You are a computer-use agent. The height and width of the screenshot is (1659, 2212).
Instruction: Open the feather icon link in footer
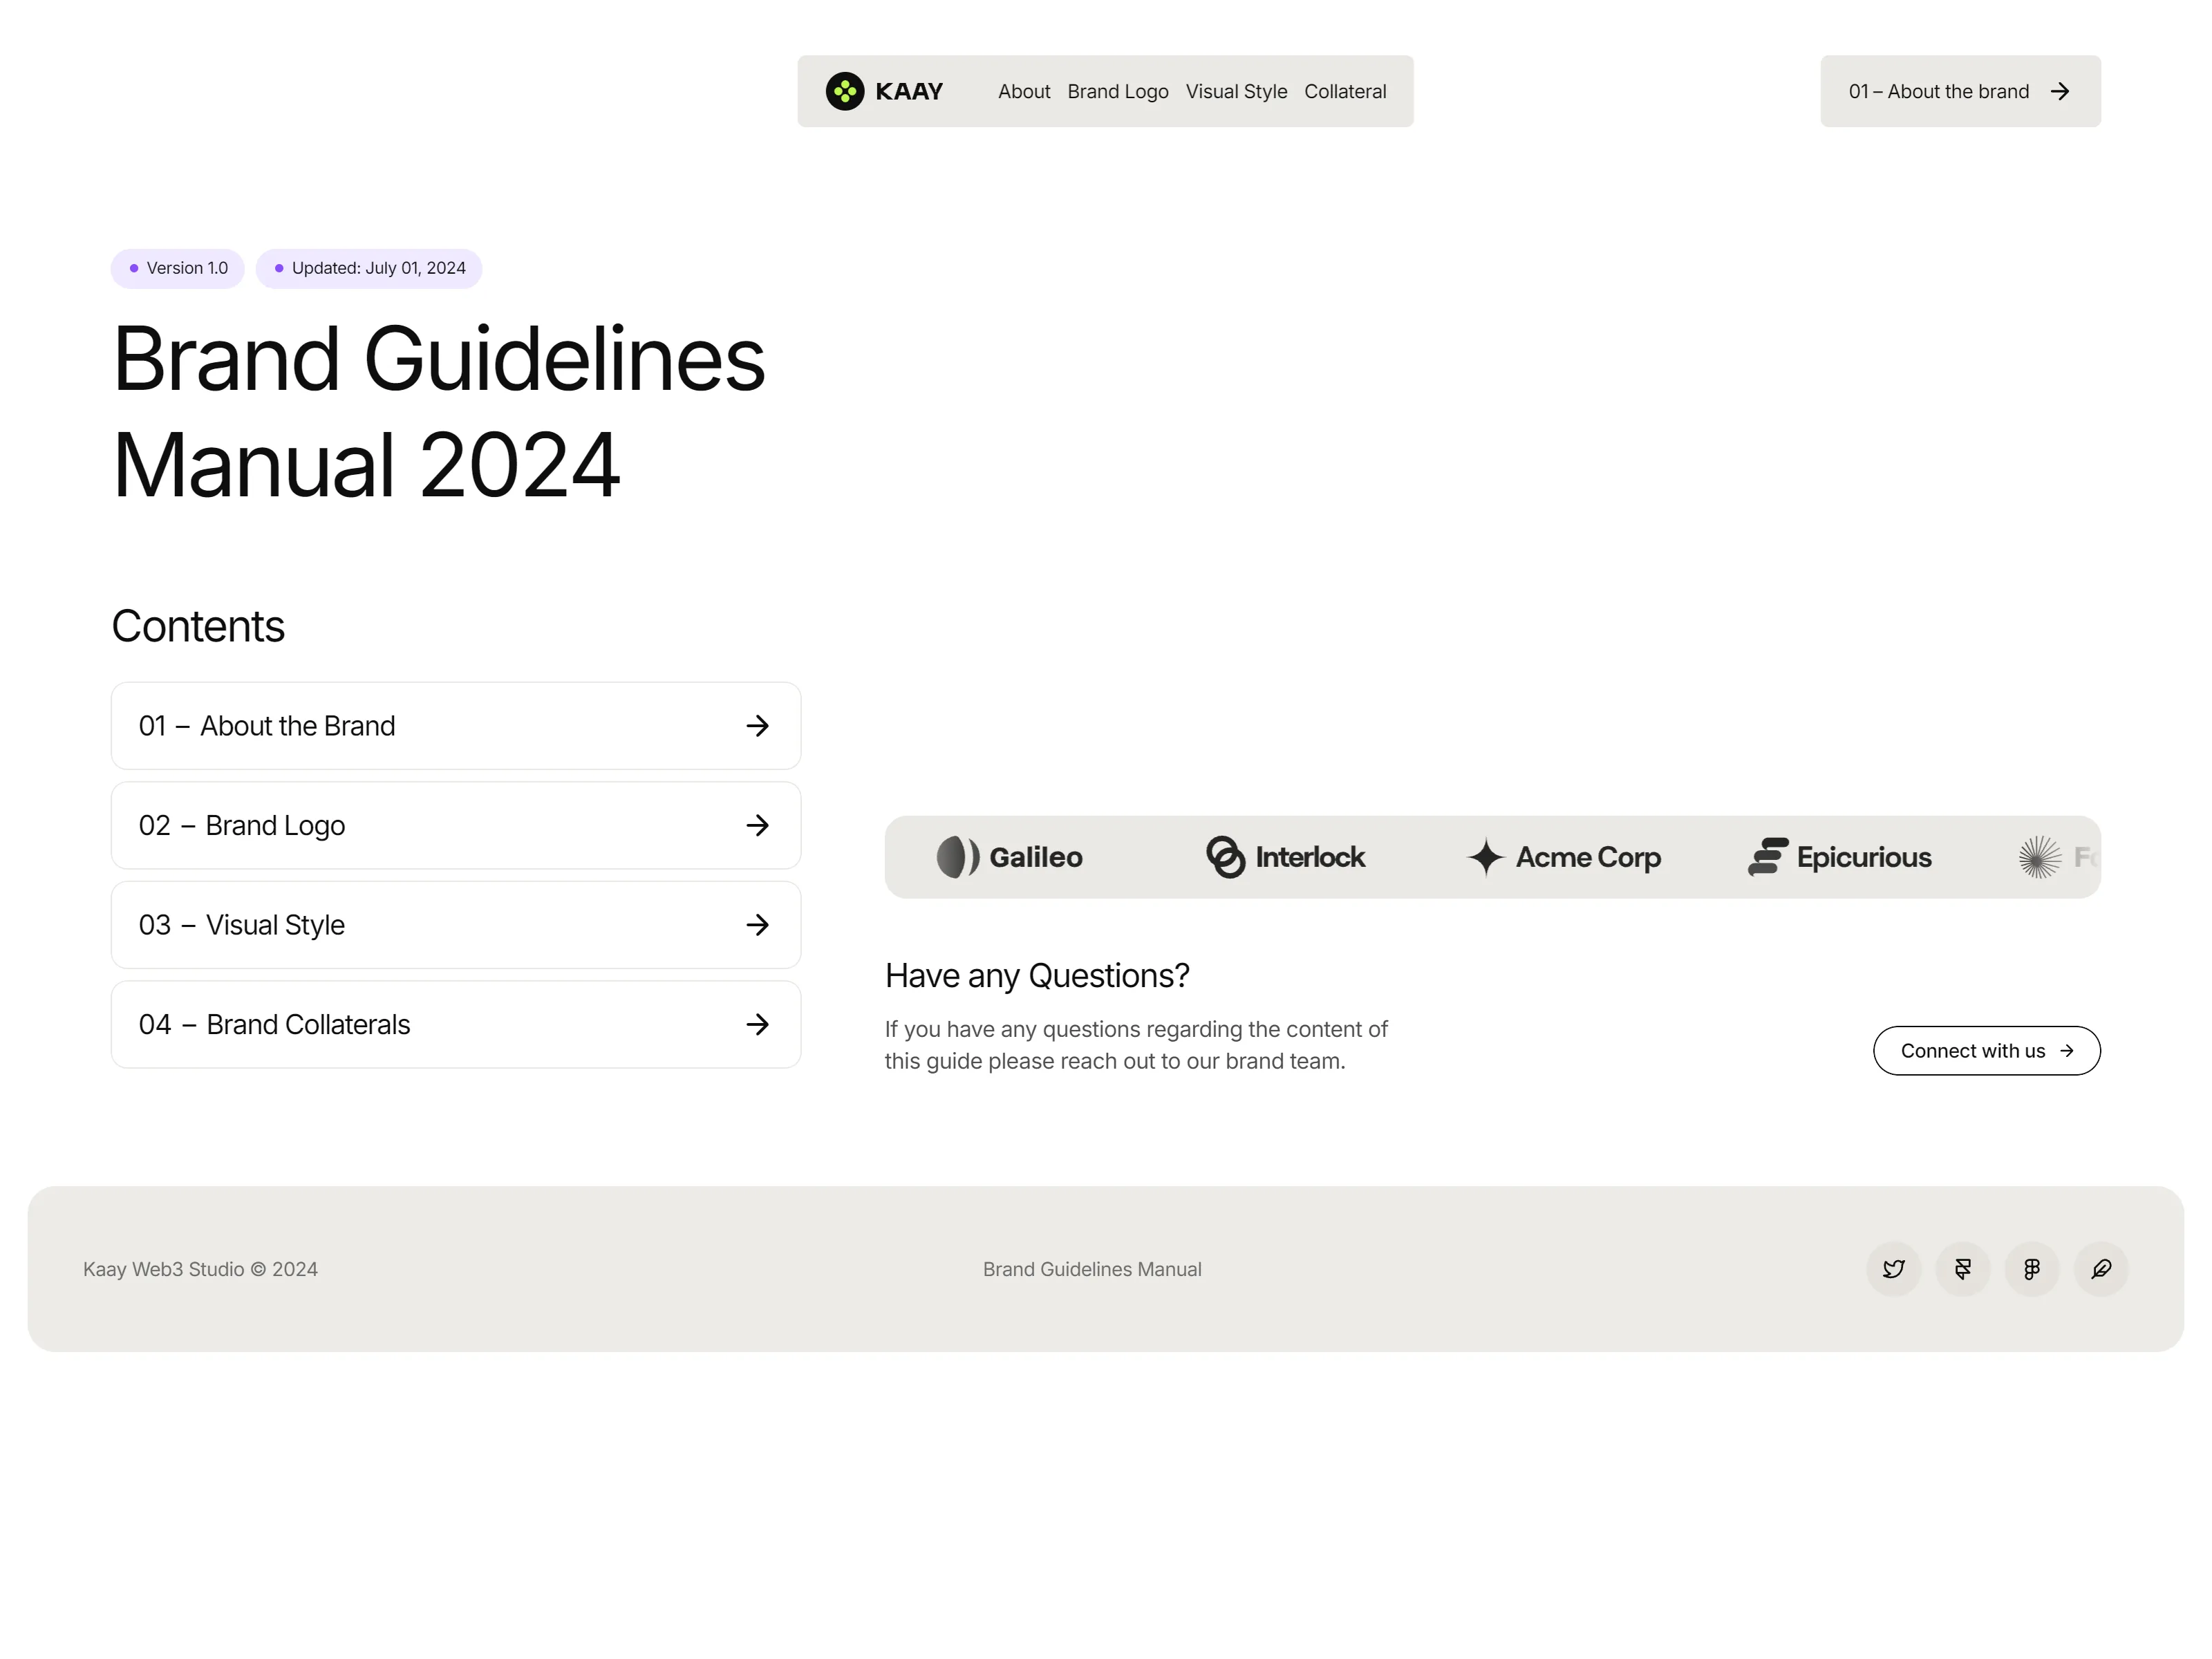pos(2101,1269)
